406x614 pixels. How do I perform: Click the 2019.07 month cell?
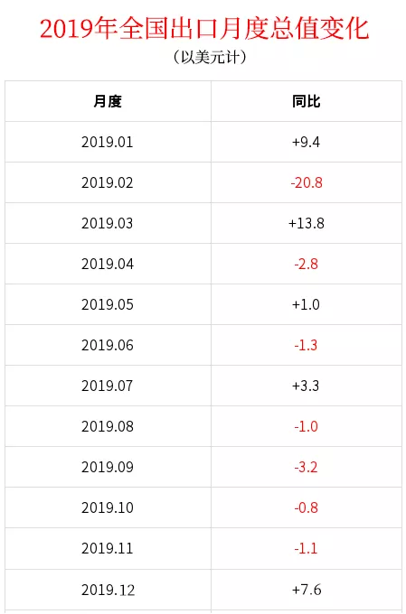[x=108, y=386]
